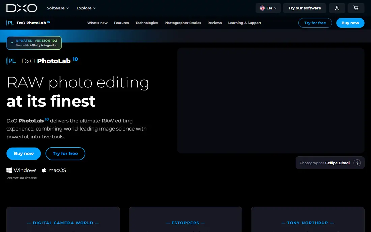Click the Perpetual license text
This screenshot has height=232, width=371.
pyautogui.click(x=22, y=178)
